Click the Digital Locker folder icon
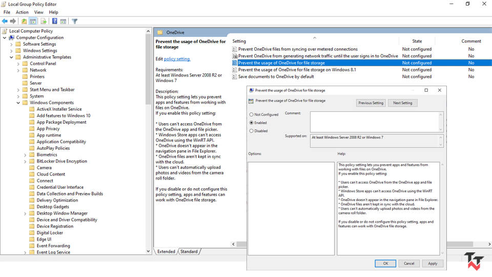 [32, 232]
